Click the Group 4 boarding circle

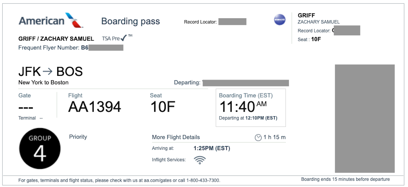[x=40, y=148]
